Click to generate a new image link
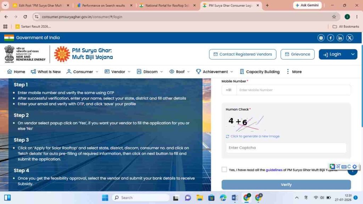 255,136
